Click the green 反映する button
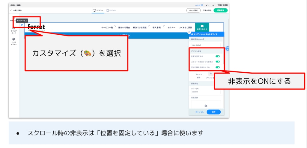This screenshot has width=307, height=148. [x=220, y=10]
